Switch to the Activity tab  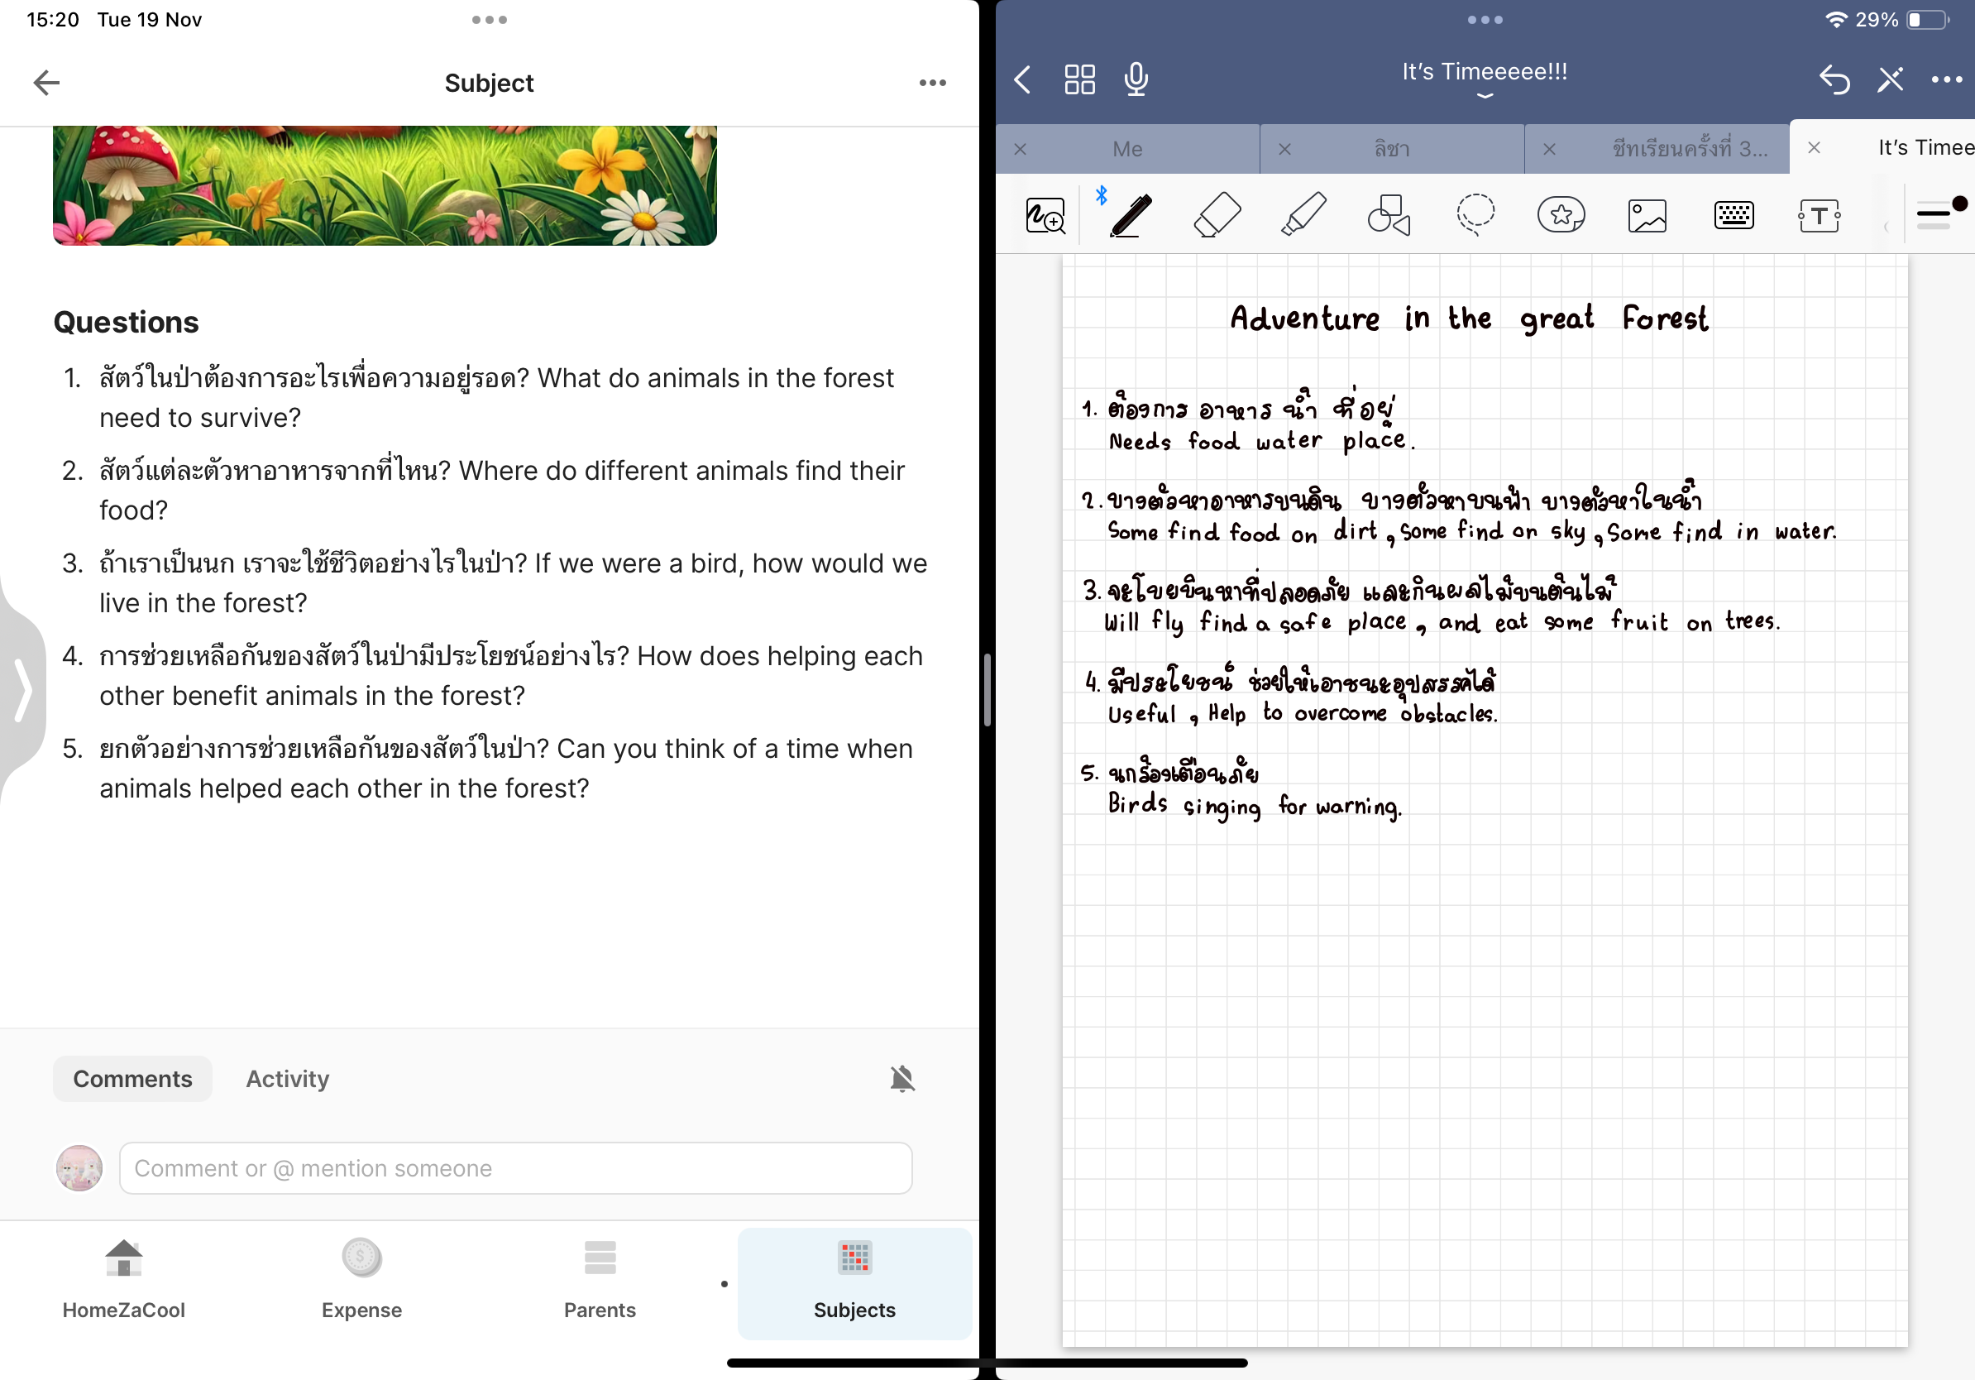(x=287, y=1079)
